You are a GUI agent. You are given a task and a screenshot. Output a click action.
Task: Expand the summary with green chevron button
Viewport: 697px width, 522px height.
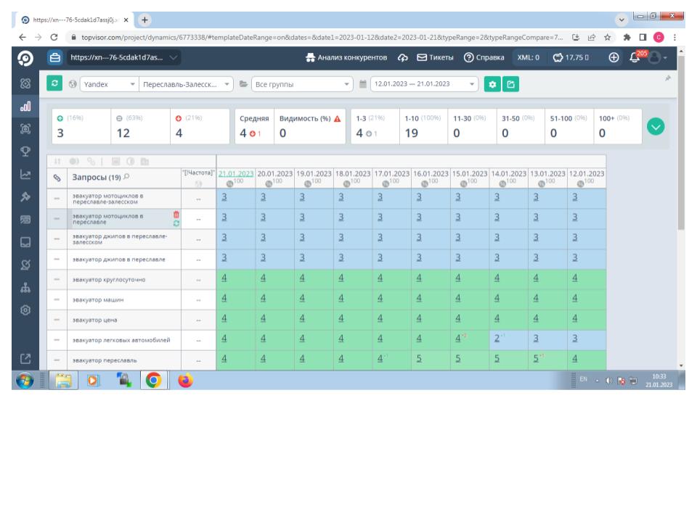click(x=656, y=127)
